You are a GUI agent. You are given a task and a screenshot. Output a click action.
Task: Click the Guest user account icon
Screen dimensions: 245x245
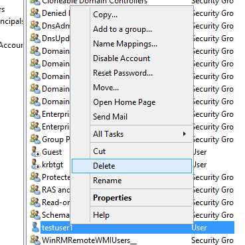[x=35, y=152]
